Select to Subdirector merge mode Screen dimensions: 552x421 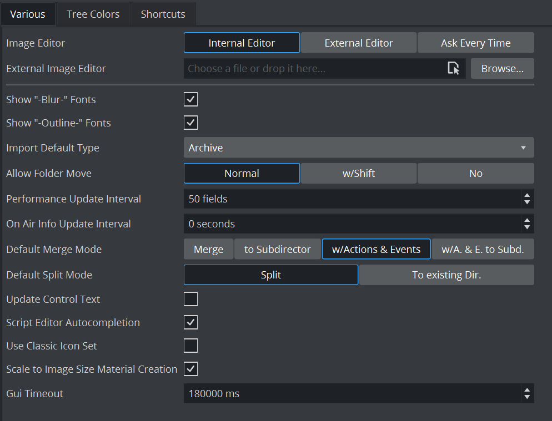[277, 250]
